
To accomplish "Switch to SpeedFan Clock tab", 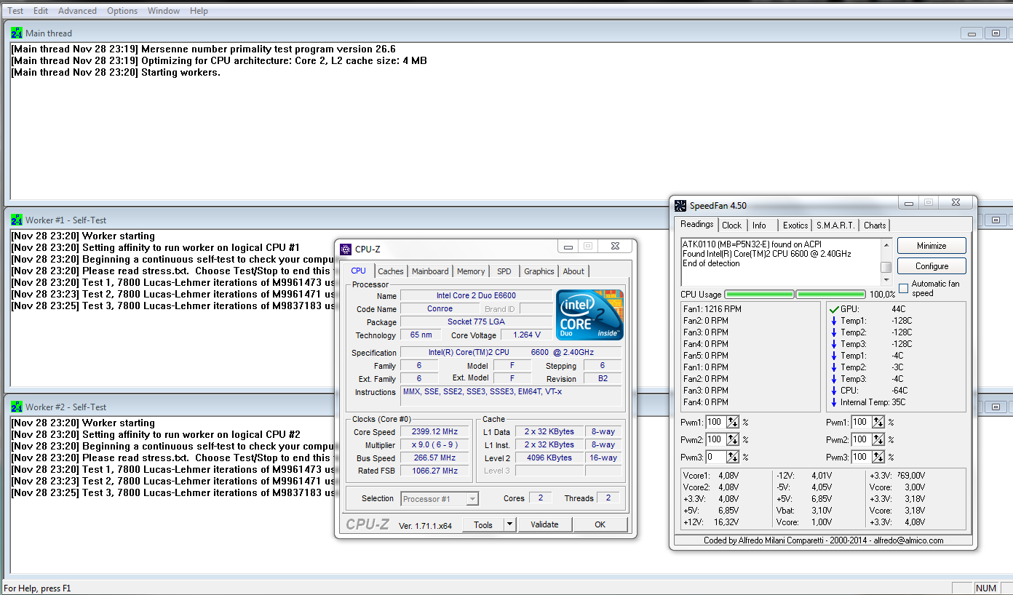I will coord(732,225).
